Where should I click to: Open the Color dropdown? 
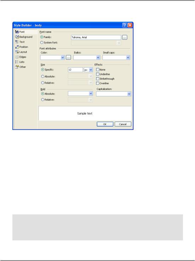pyautogui.click(x=62, y=58)
